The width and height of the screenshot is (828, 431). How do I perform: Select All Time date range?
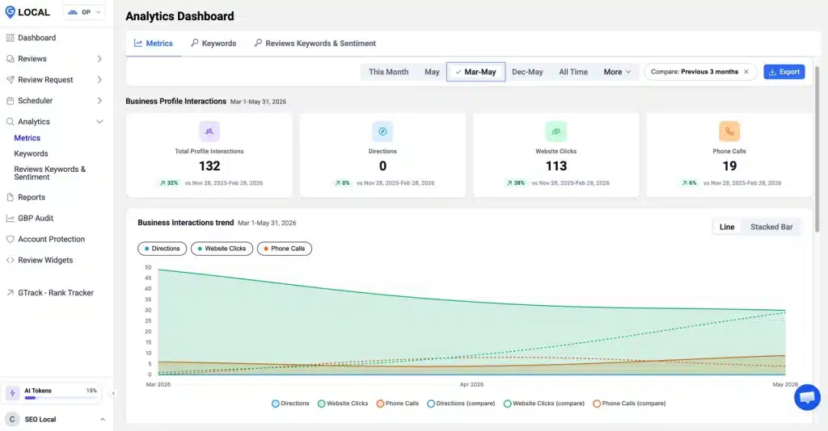tap(573, 72)
